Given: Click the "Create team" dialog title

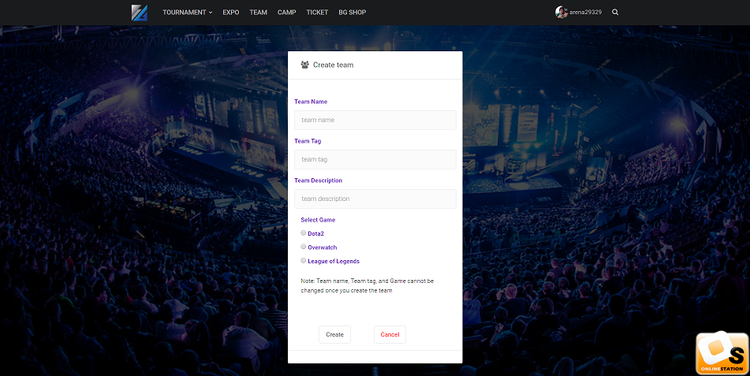Looking at the screenshot, I should (334, 65).
